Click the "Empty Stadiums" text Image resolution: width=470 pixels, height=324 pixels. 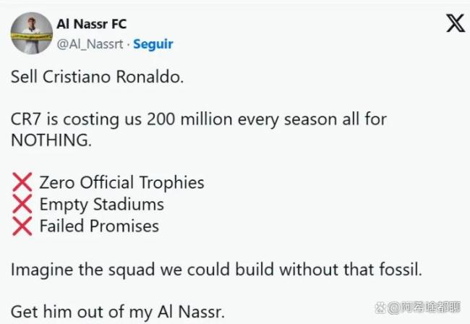click(x=101, y=205)
